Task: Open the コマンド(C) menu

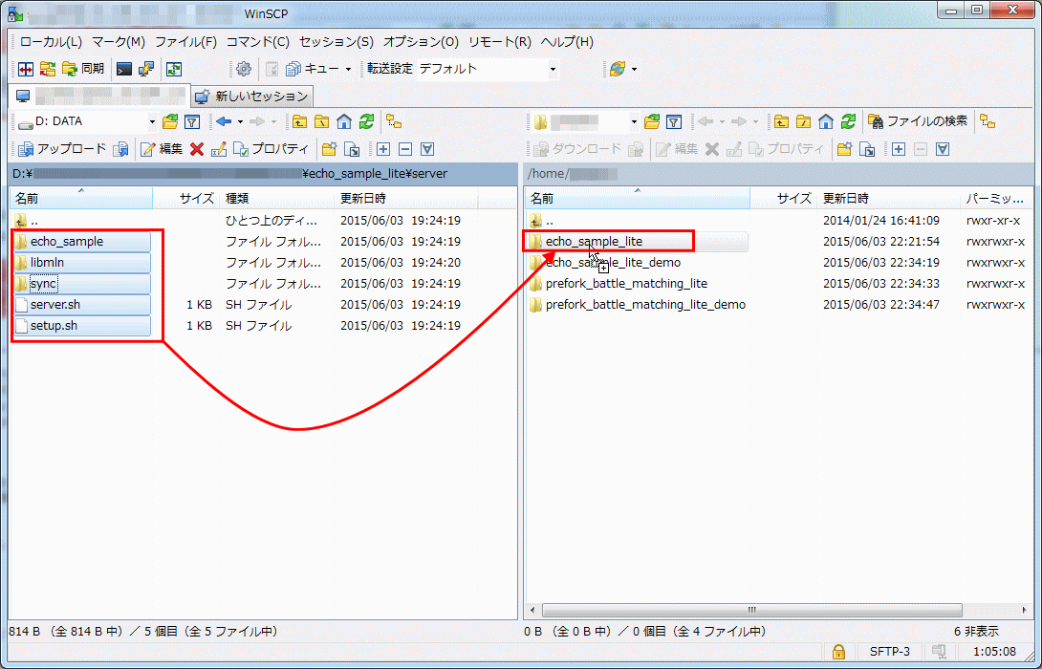Action: (258, 42)
